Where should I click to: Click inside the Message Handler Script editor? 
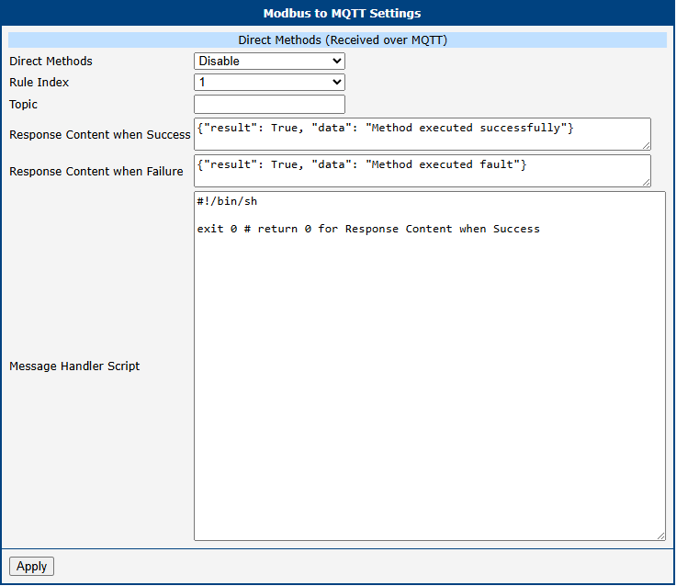pyautogui.click(x=430, y=366)
